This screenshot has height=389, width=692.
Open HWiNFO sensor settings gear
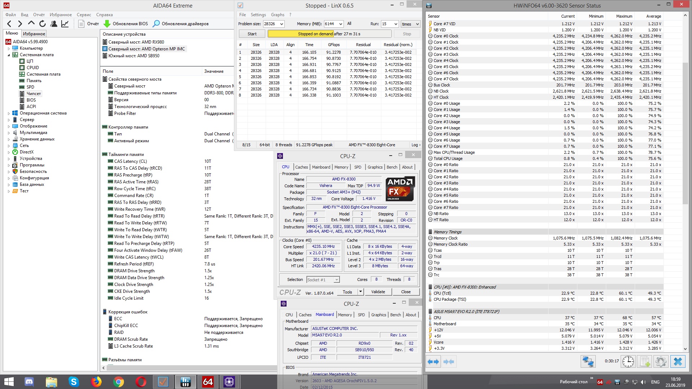coord(661,361)
